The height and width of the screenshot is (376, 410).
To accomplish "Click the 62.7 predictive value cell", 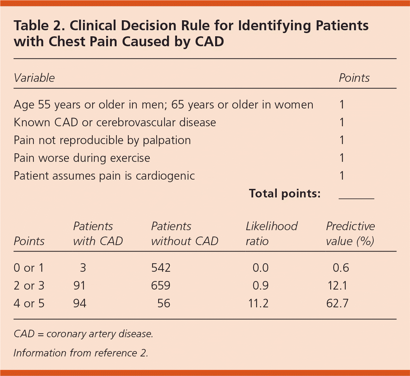I will click(337, 303).
